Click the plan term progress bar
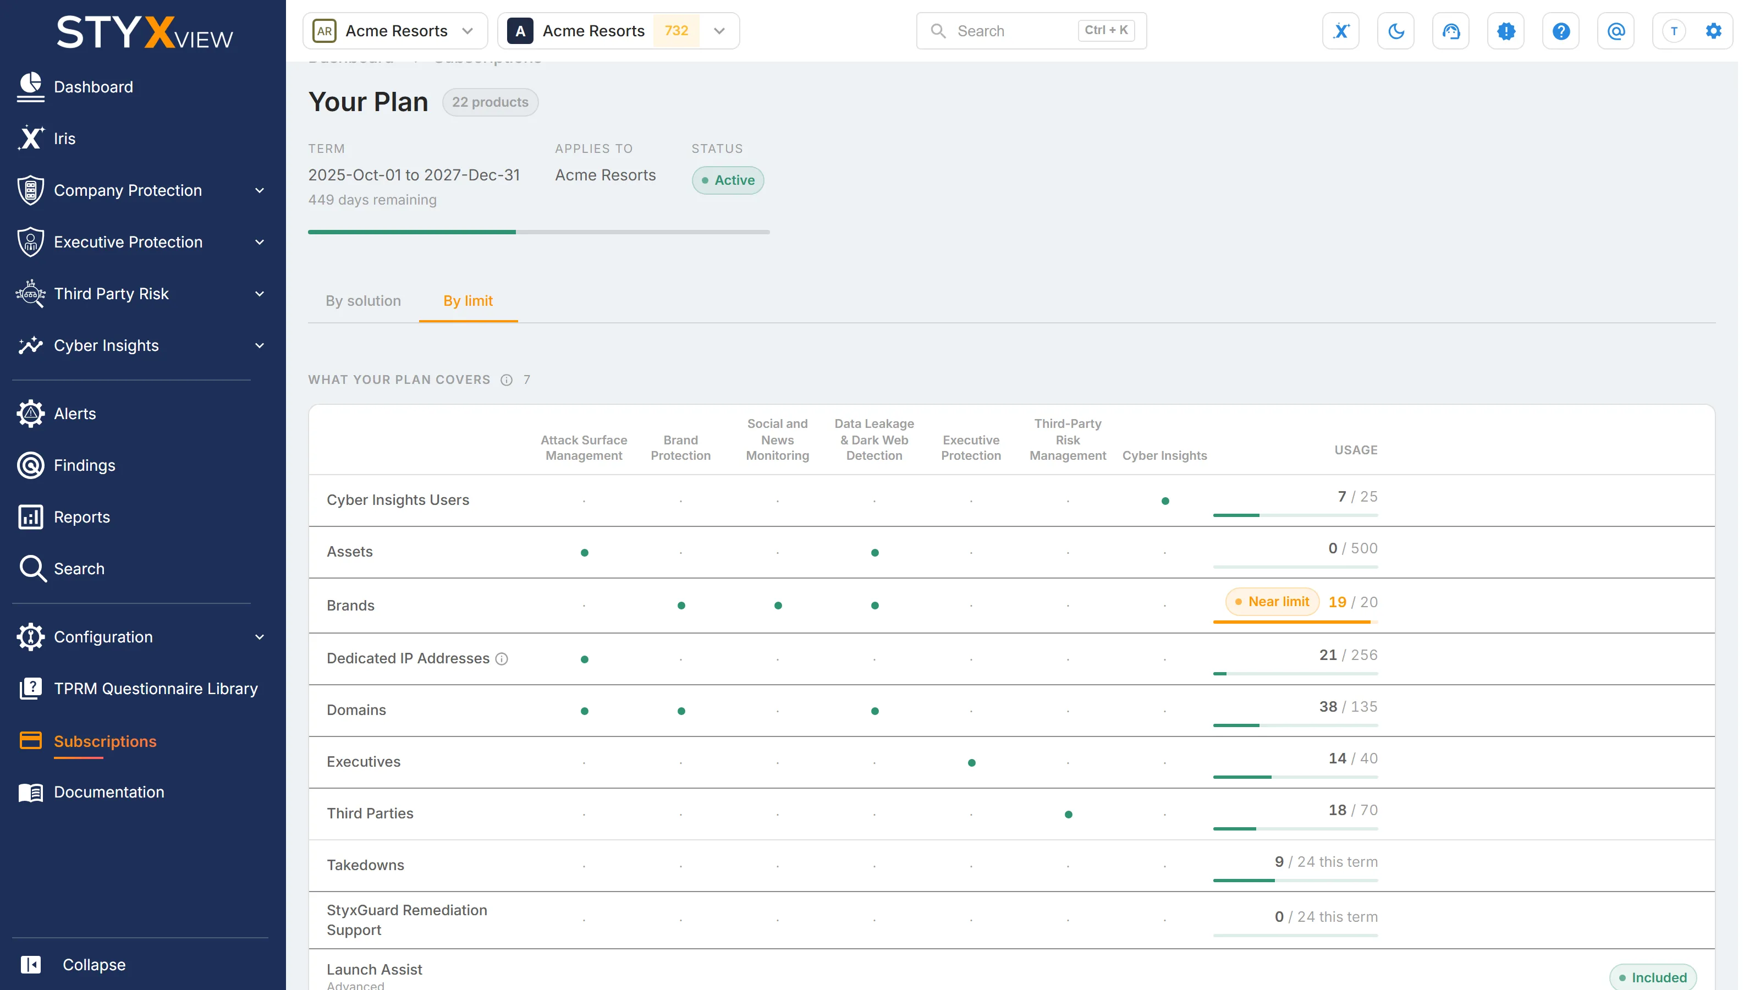 coord(539,232)
